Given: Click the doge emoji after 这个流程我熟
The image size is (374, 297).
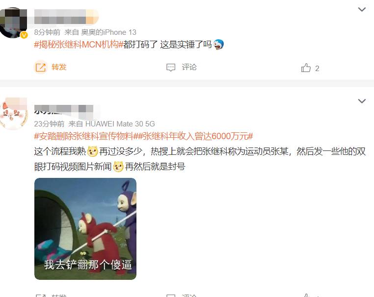Looking at the screenshot, I should coord(92,151).
